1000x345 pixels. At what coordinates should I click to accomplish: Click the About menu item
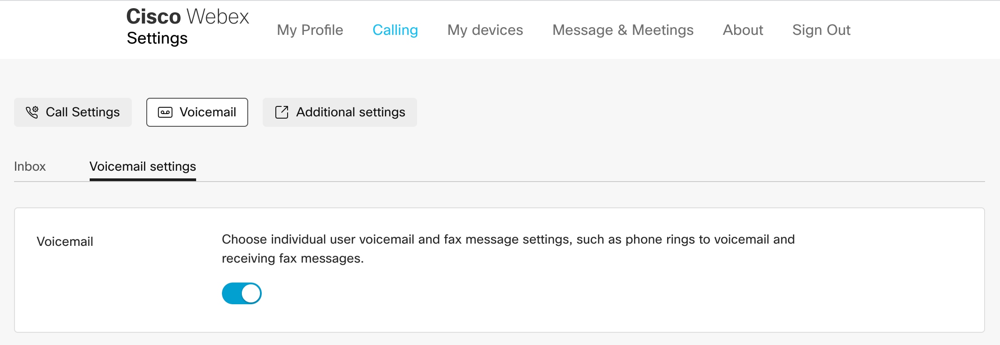(x=742, y=30)
